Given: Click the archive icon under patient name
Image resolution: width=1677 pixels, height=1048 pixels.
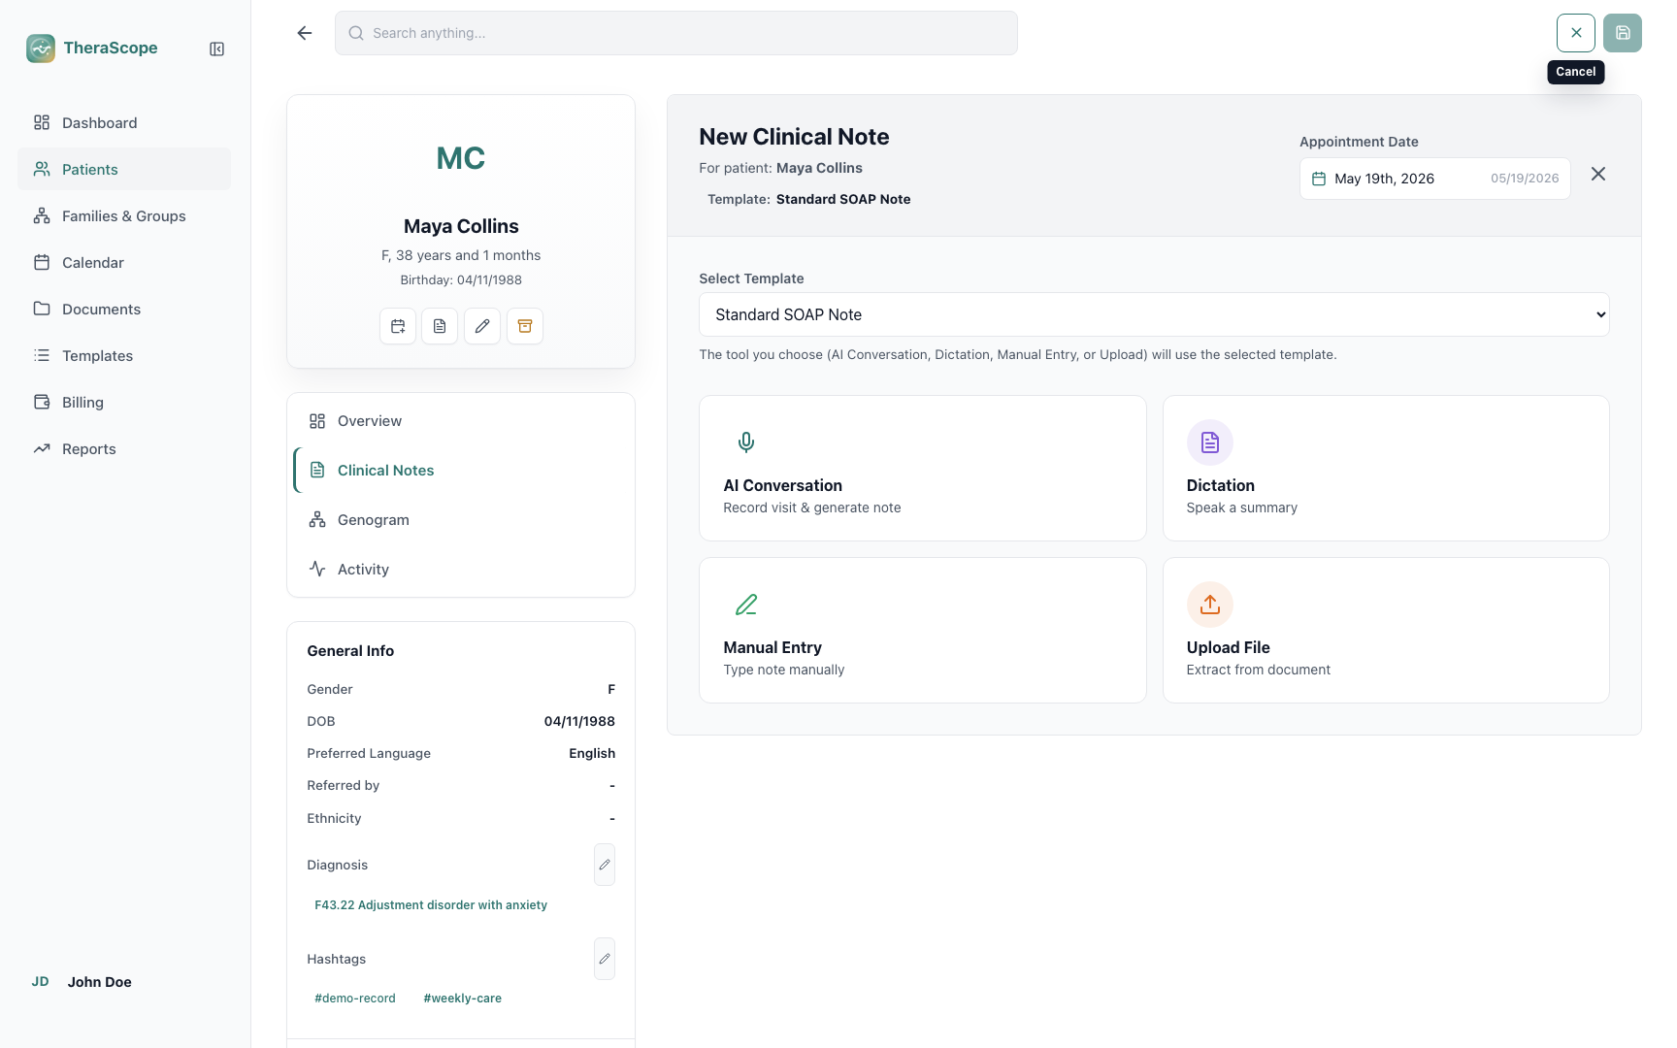Looking at the screenshot, I should [525, 326].
